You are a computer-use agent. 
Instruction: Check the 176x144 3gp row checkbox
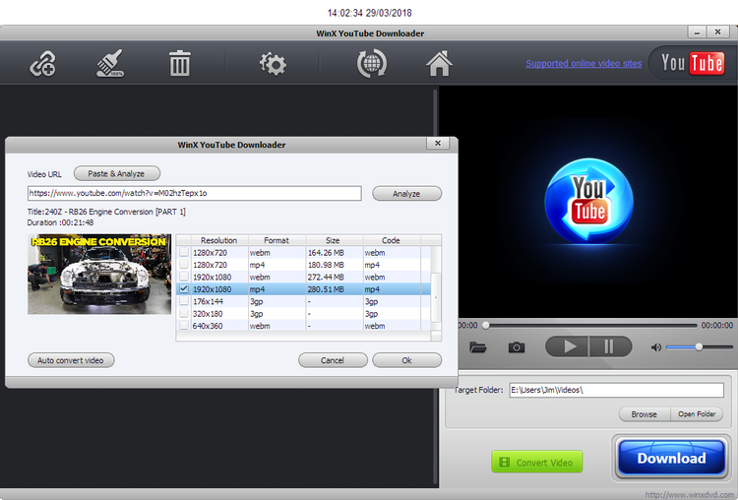click(184, 301)
